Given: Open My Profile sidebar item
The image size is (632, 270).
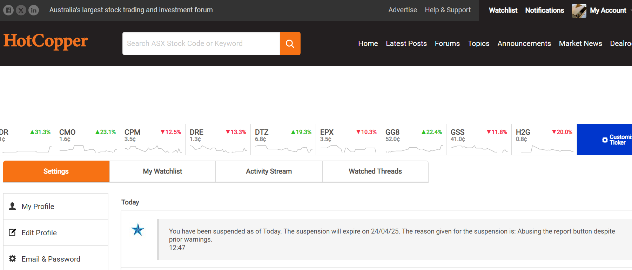Looking at the screenshot, I should pos(56,206).
